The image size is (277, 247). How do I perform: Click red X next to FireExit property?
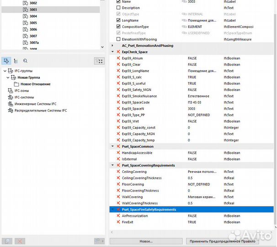click(118, 222)
